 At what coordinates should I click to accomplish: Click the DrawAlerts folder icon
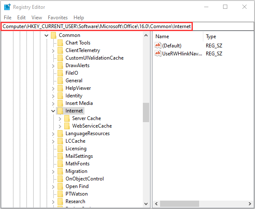(x=60, y=65)
